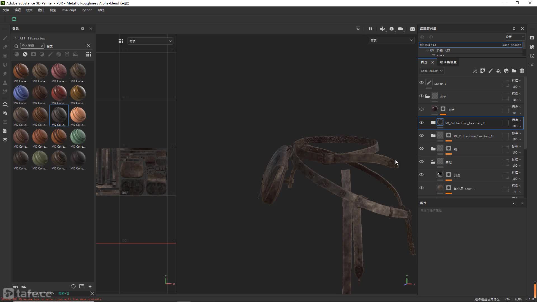Switch to the 纹理集设置 tab

point(448,62)
